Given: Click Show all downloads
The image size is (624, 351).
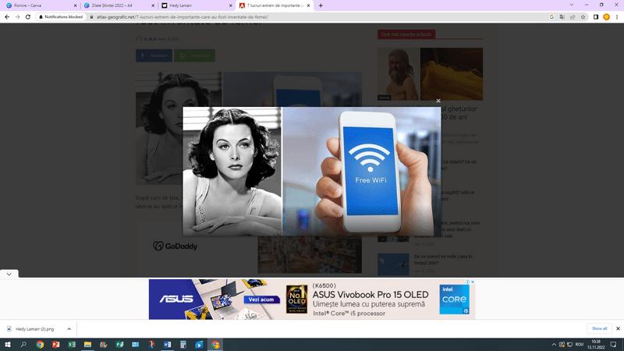Looking at the screenshot, I should (599, 328).
